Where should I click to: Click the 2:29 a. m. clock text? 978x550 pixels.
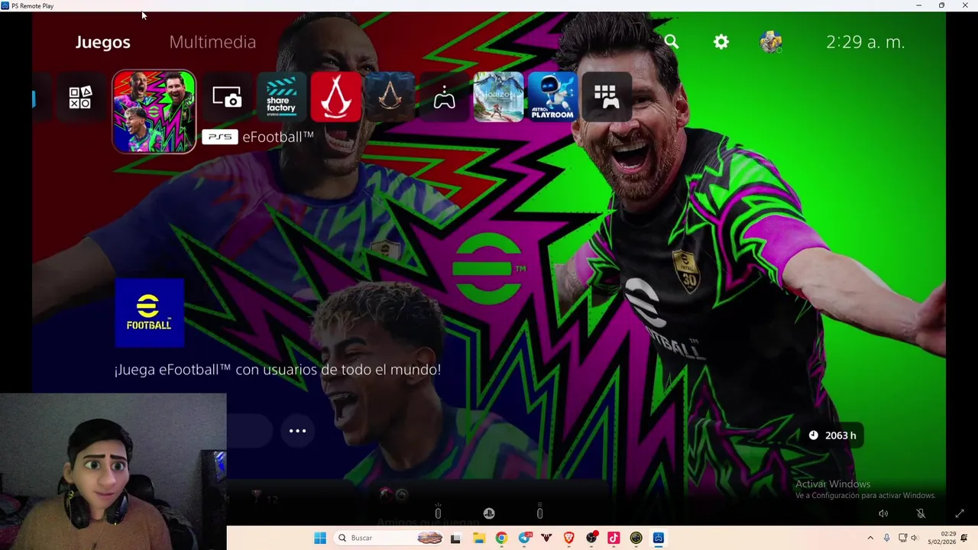(865, 42)
